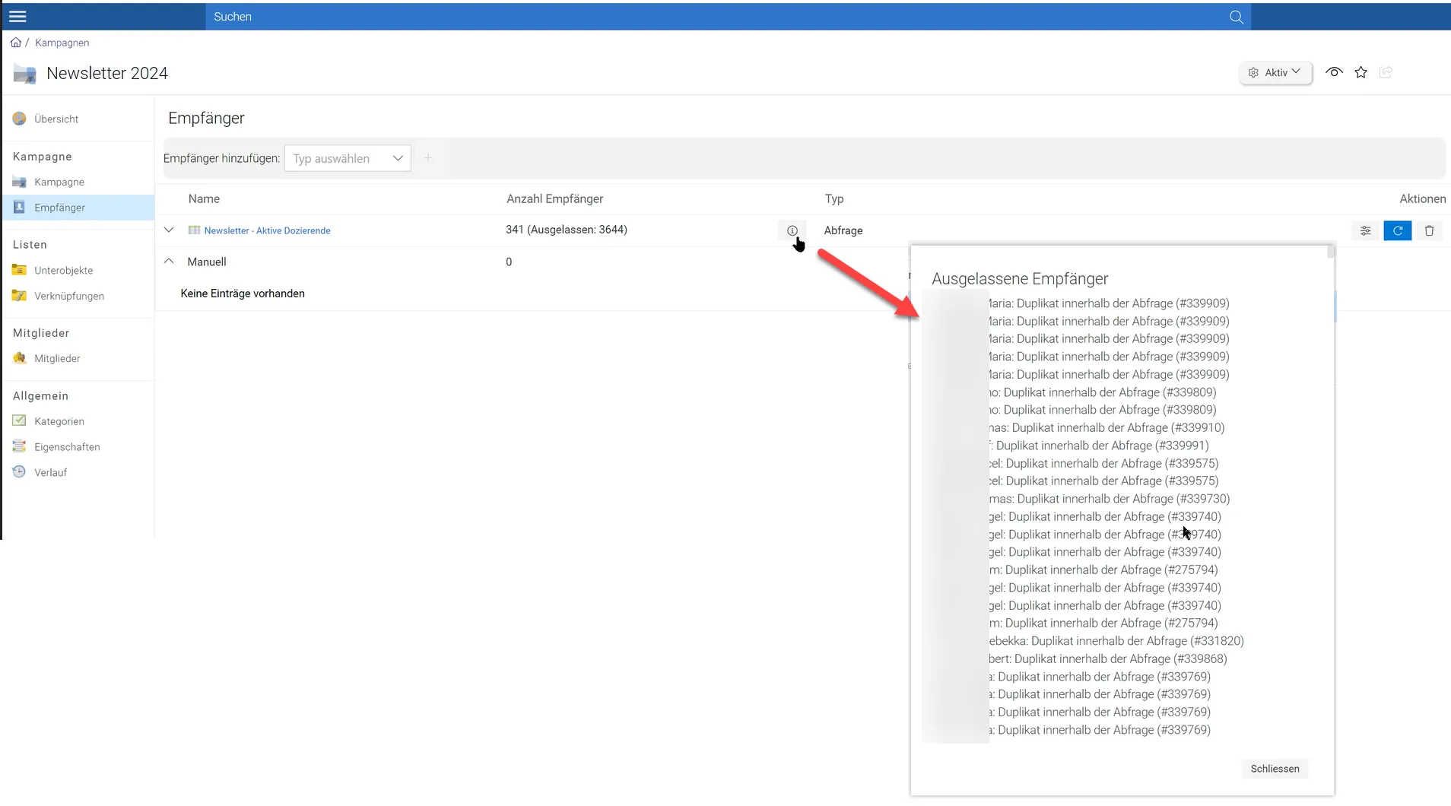
Task: Click the Newsletter 2024 title
Action: click(x=107, y=74)
